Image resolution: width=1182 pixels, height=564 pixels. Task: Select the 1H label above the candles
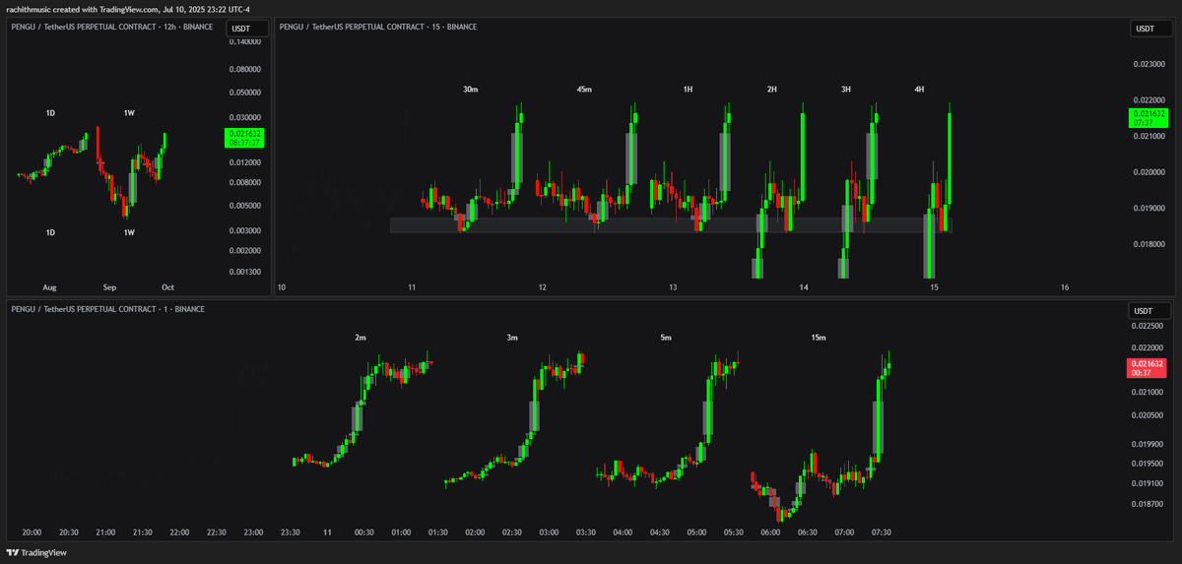tap(688, 90)
